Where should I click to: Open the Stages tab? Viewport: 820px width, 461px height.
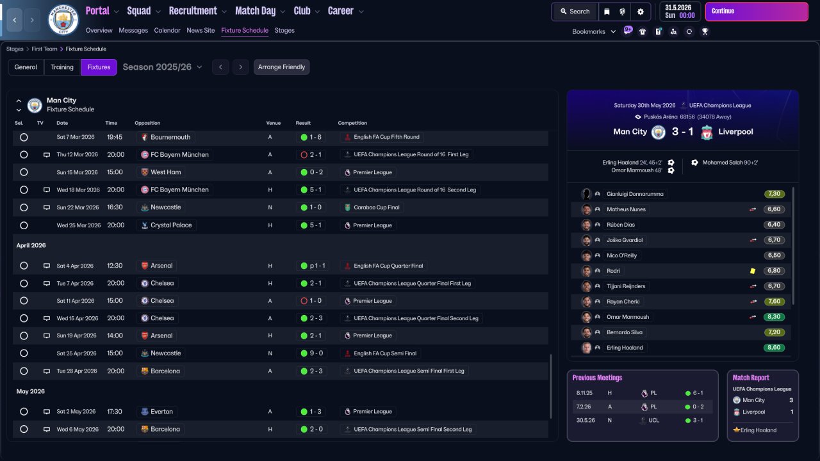[x=284, y=30]
